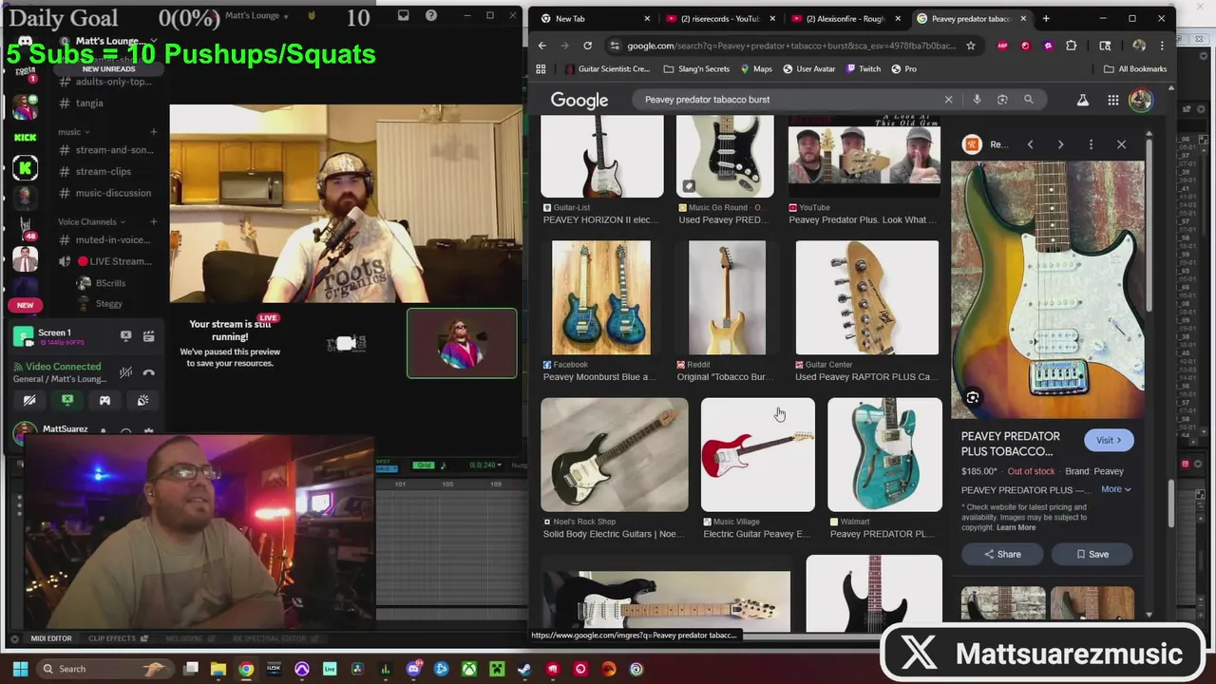Viewport: 1216px width, 684px height.
Task: Click Lens icon on preview guitar image
Action: [973, 398]
